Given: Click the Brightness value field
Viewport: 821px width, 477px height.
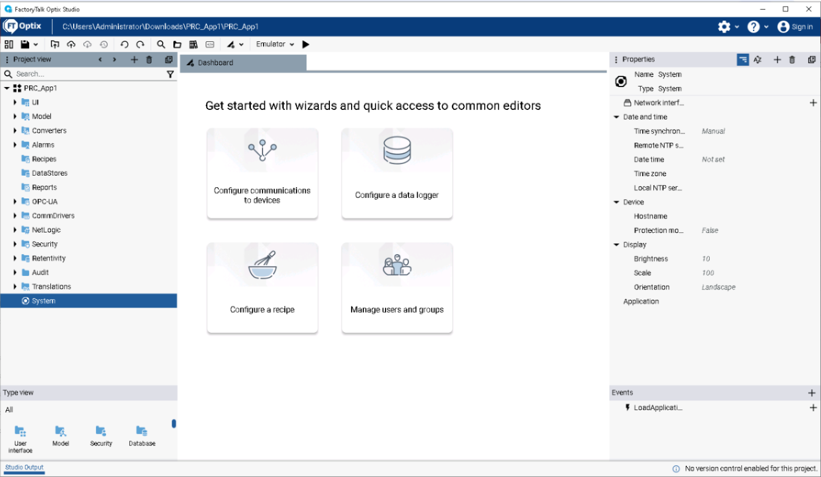Looking at the screenshot, I should tap(706, 259).
